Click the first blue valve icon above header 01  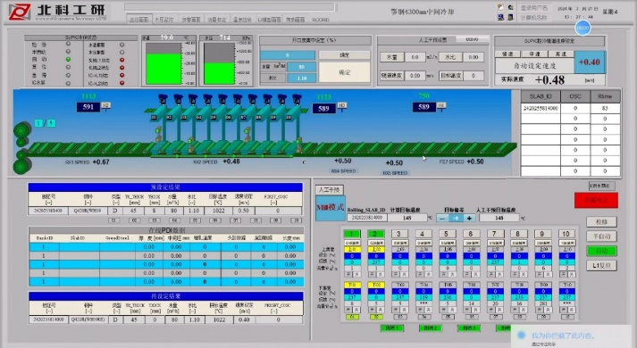pos(163,98)
